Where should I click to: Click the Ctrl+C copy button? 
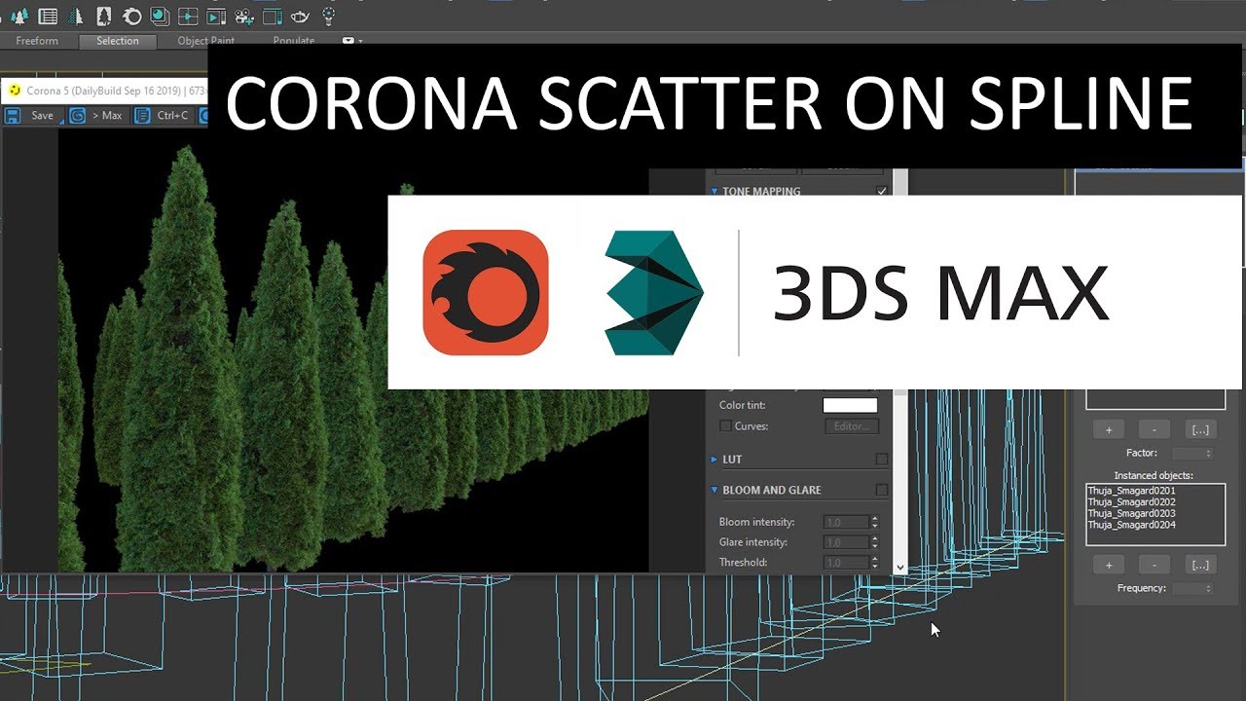click(163, 115)
